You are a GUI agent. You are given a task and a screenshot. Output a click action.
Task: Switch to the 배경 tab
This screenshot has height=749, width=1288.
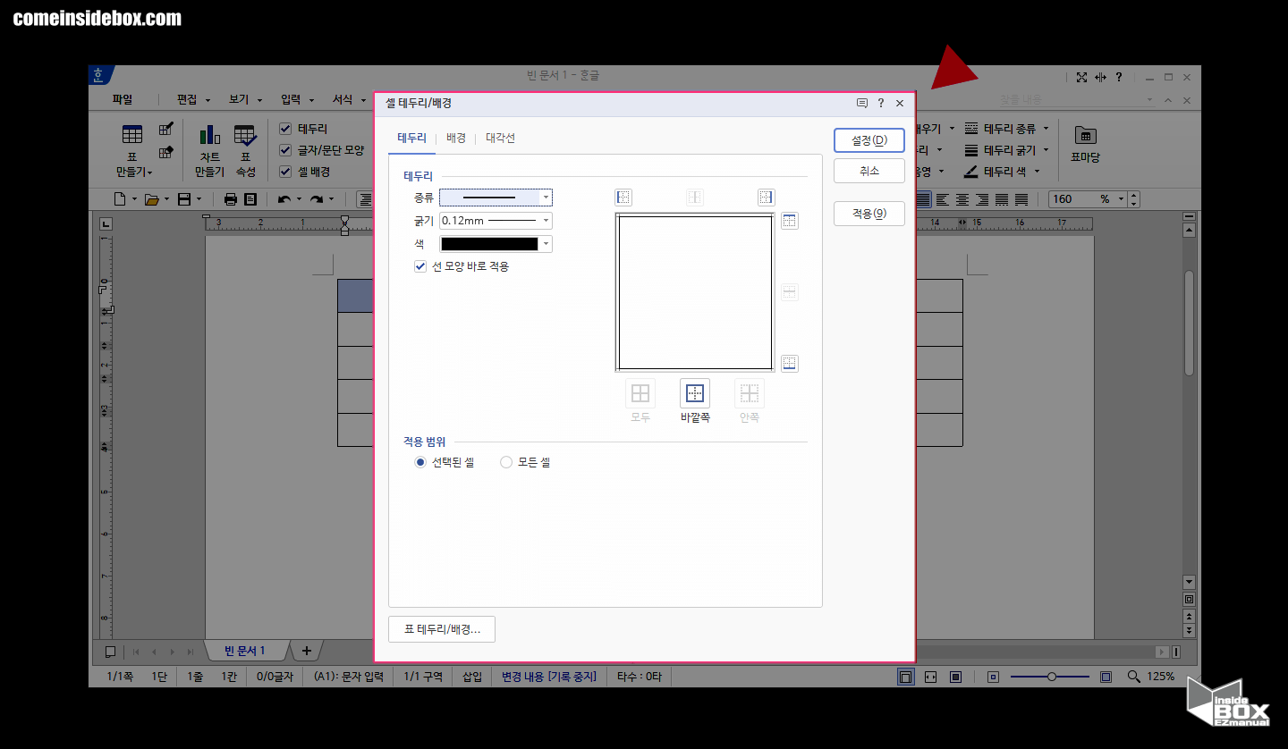456,139
